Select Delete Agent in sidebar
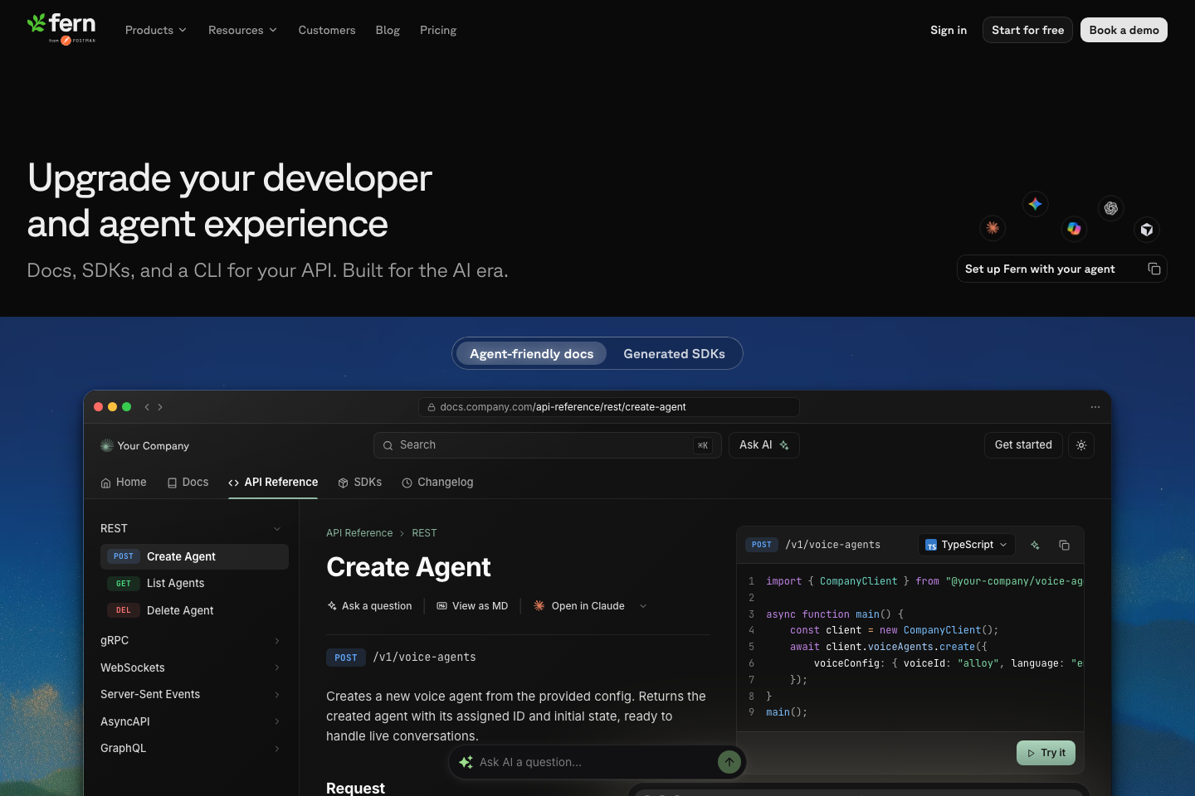1195x796 pixels. click(194, 610)
